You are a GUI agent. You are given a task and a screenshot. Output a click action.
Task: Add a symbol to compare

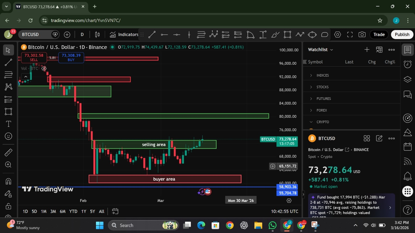point(67,34)
